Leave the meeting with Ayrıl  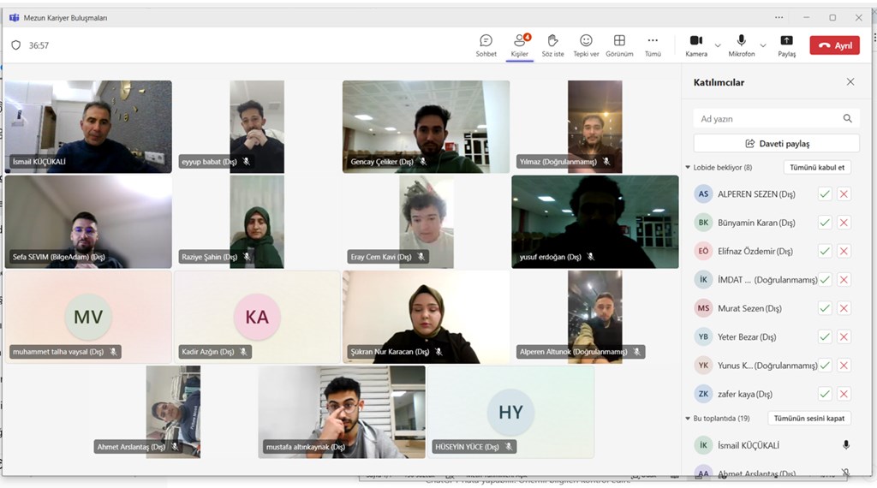coord(834,45)
